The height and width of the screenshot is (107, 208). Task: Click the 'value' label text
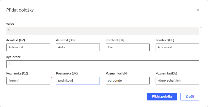10,24
